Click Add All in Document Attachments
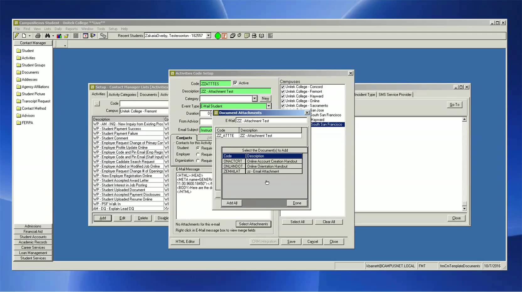The width and height of the screenshot is (522, 292). [232, 203]
